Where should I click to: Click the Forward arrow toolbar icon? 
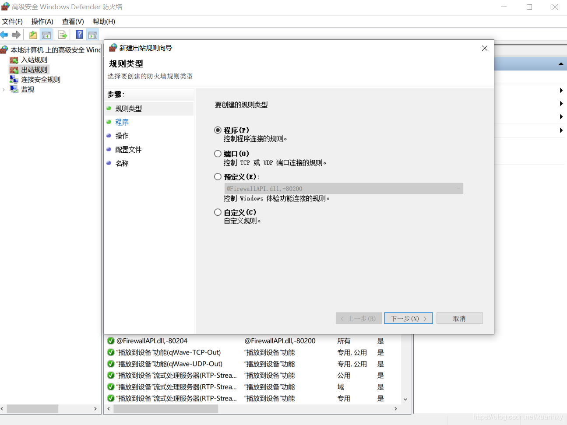tap(16, 35)
